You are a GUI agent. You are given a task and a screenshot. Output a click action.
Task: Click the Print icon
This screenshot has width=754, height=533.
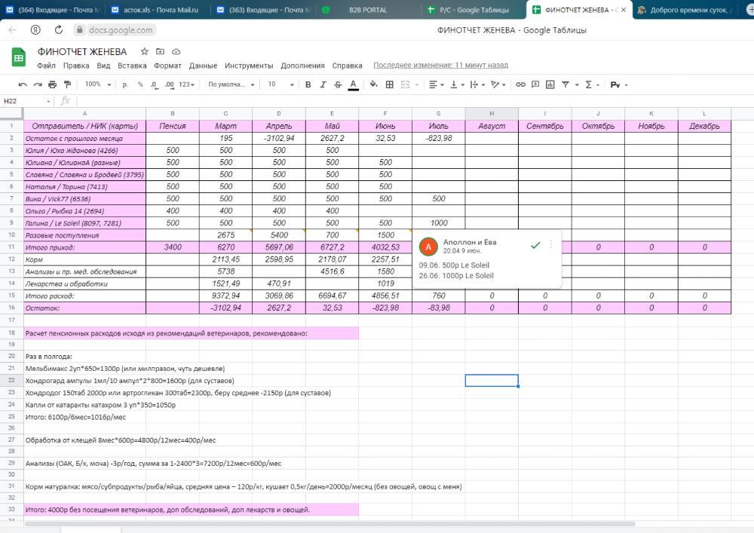click(53, 84)
